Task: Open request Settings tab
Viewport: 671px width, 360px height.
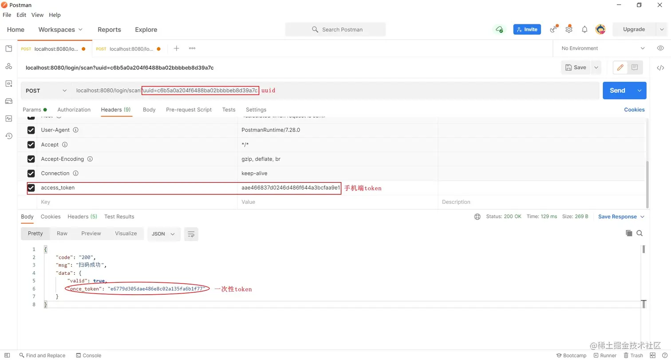Action: tap(256, 110)
